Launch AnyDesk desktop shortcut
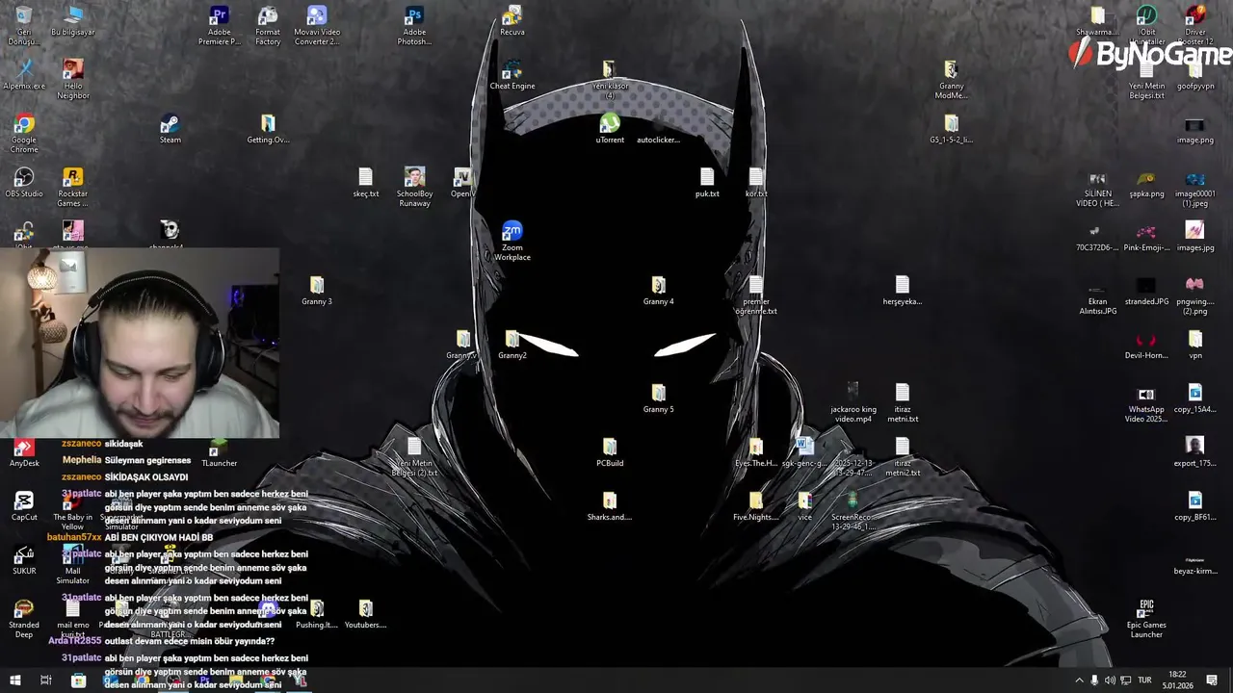Screen dimensions: 1233x693 coord(24,452)
